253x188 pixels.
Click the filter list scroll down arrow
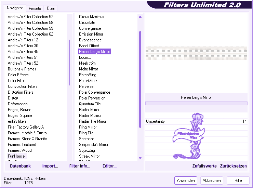click(x=140, y=158)
